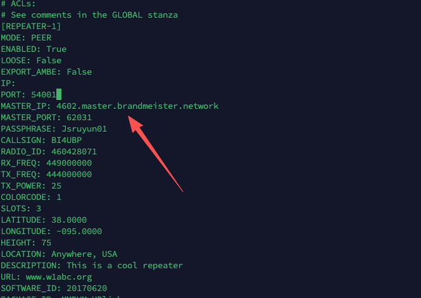The image size is (421, 298).
Task: Click the COLORCODE: 1 line
Action: point(31,197)
